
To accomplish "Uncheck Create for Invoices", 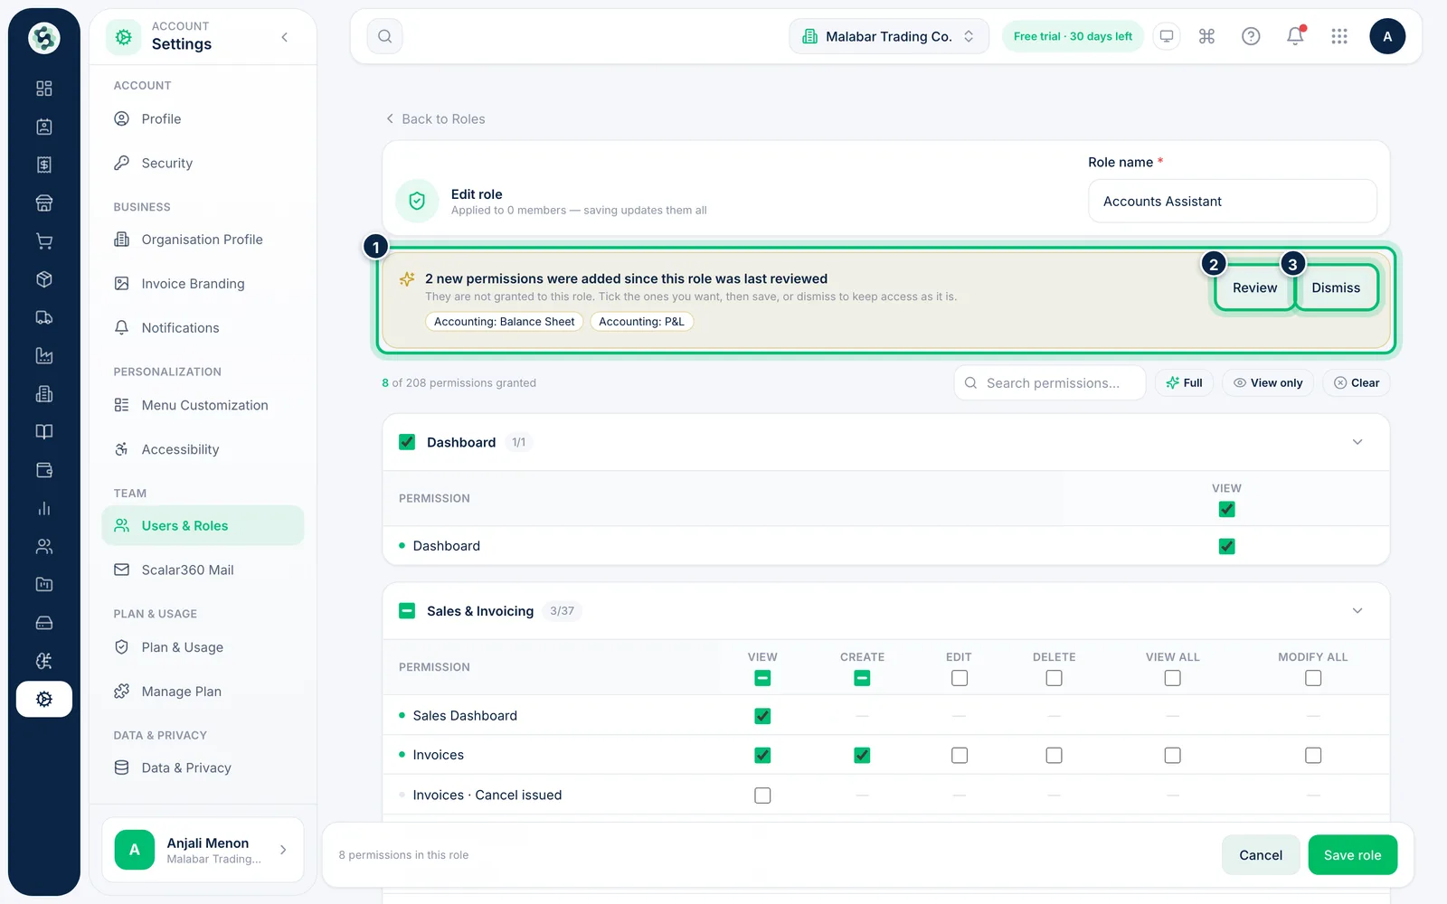I will 862,755.
